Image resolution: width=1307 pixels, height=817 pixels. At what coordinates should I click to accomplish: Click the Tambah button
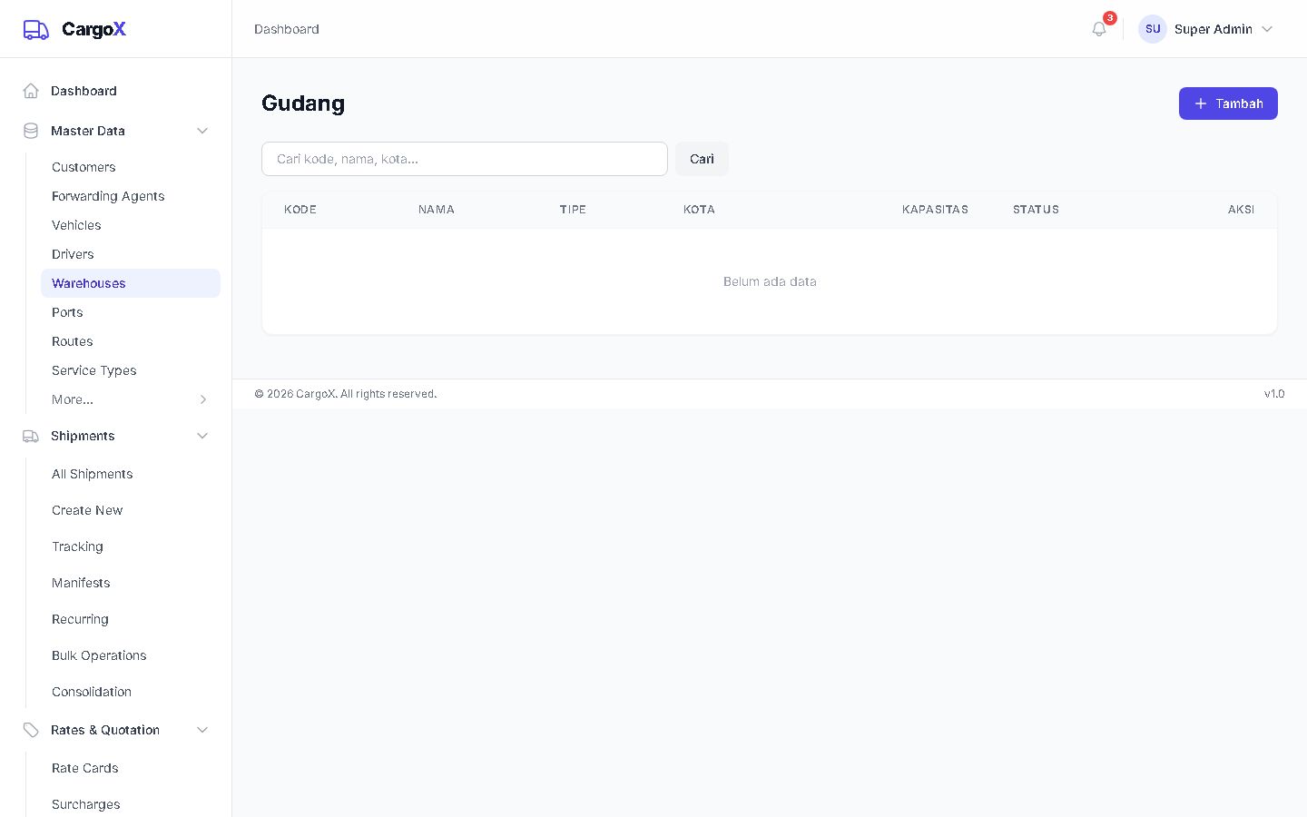point(1228,103)
